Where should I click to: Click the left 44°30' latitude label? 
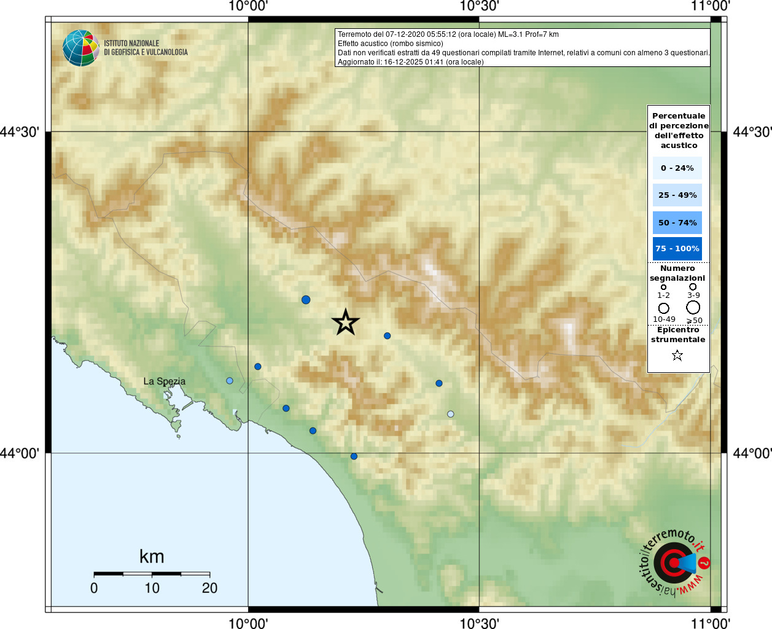(20, 132)
